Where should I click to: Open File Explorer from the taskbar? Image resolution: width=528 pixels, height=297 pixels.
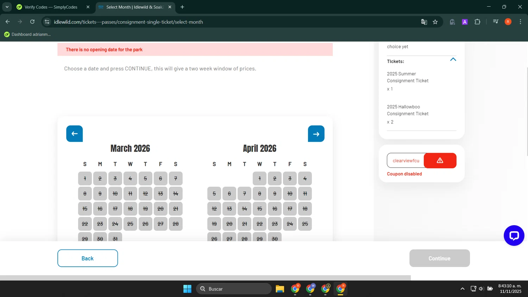tap(280, 289)
